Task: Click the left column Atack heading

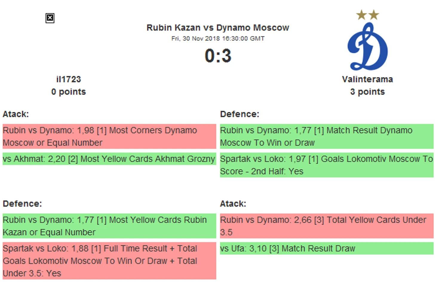Action: pyautogui.click(x=16, y=114)
